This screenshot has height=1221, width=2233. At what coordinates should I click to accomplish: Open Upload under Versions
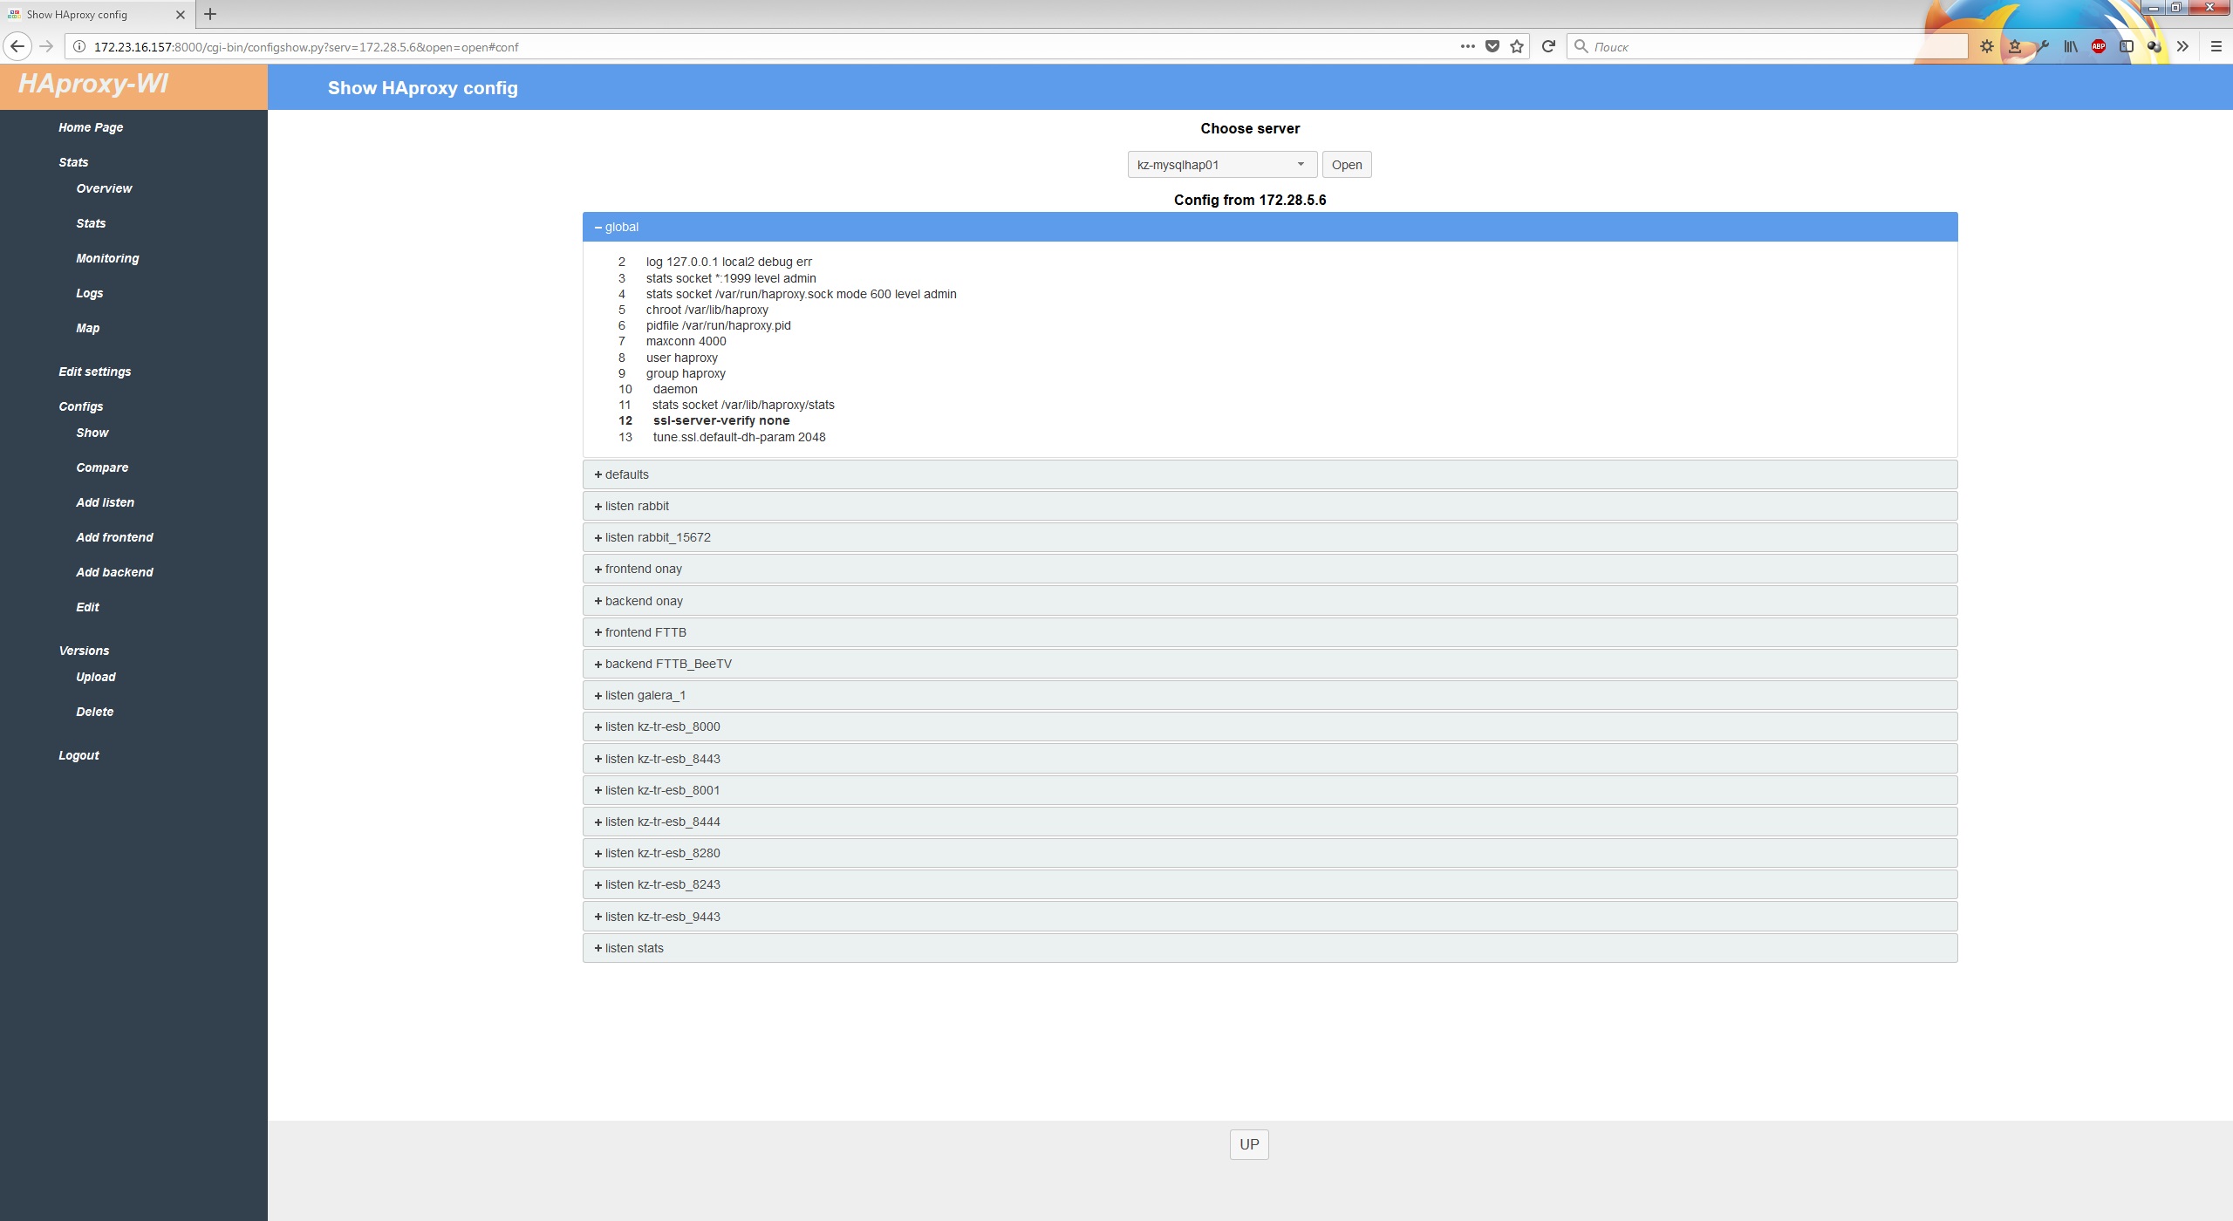95,677
